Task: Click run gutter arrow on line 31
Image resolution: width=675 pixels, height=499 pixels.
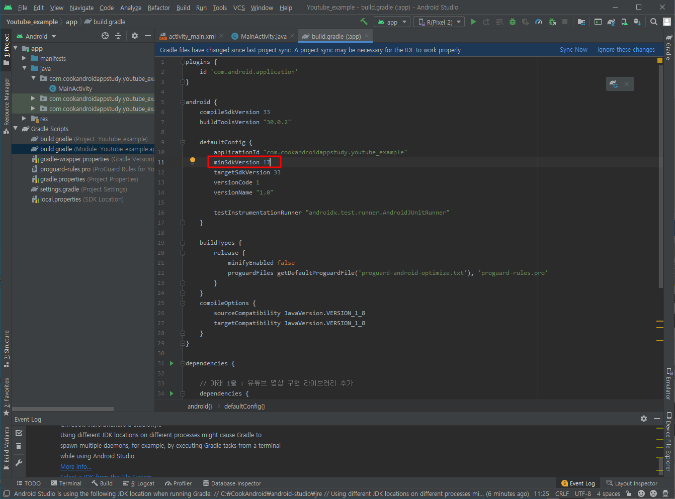Action: coord(172,363)
